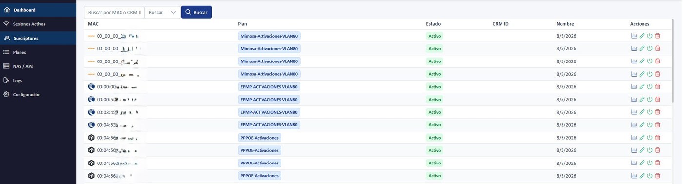683x184 pixels.
Task: Delete the EPMP subscriber starting 00:04:53
Action: [x=658, y=124]
